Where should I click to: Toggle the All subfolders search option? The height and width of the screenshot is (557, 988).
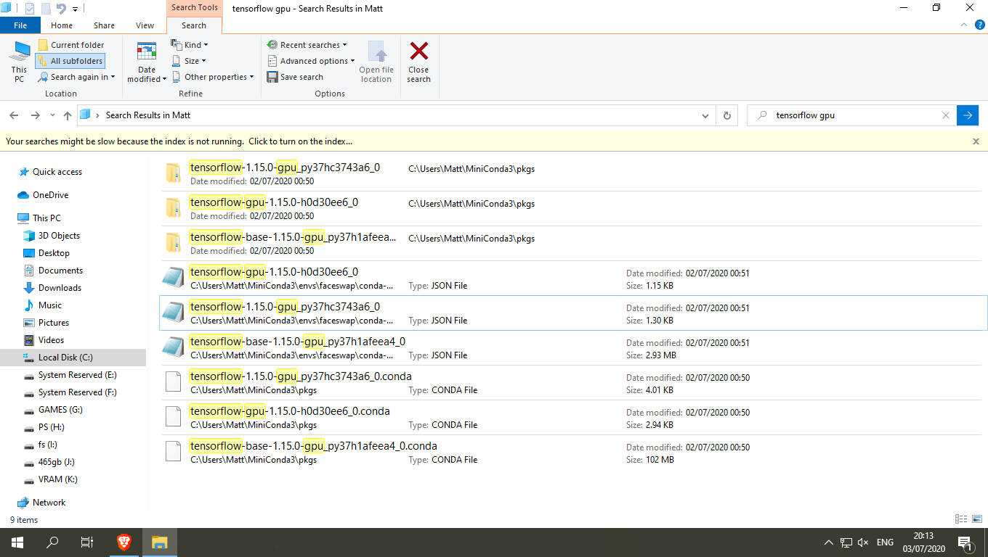[x=69, y=61]
